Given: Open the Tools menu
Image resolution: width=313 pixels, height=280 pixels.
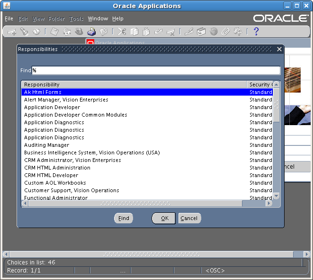Looking at the screenshot, I should [x=76, y=18].
